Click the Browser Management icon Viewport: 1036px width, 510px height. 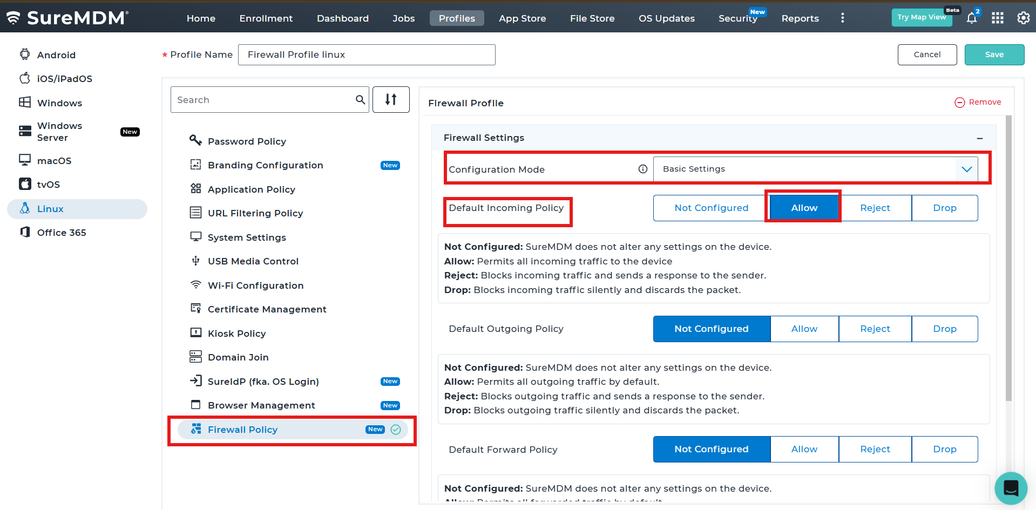(x=195, y=404)
